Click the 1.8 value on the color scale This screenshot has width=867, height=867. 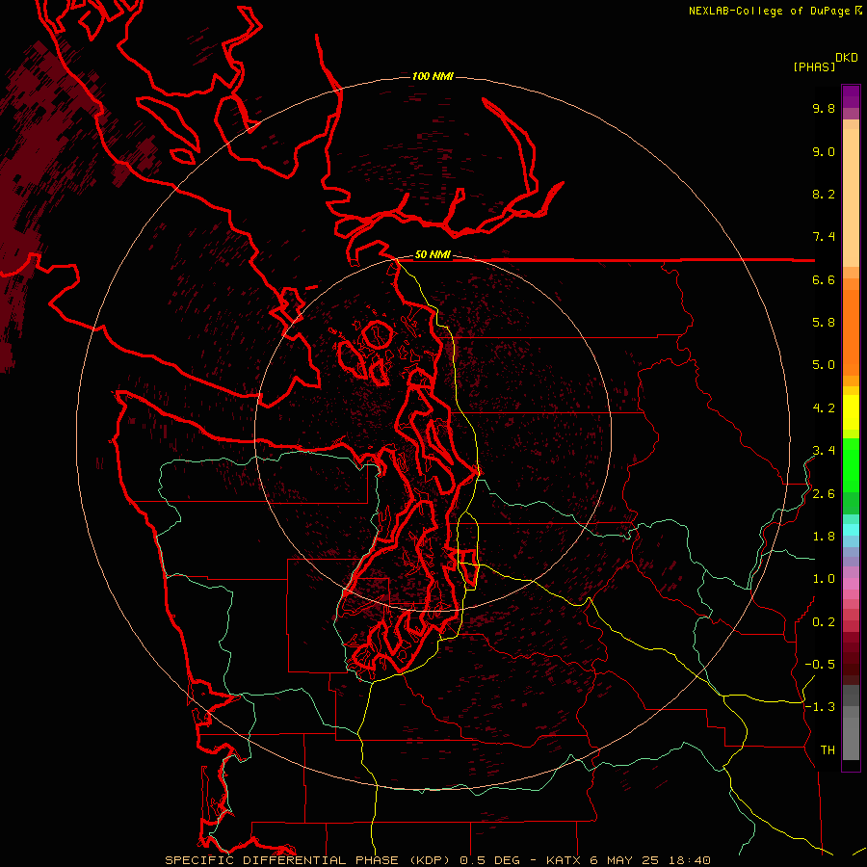[x=824, y=537]
